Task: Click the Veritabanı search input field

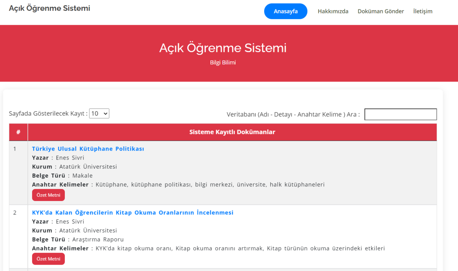Action: pos(400,114)
